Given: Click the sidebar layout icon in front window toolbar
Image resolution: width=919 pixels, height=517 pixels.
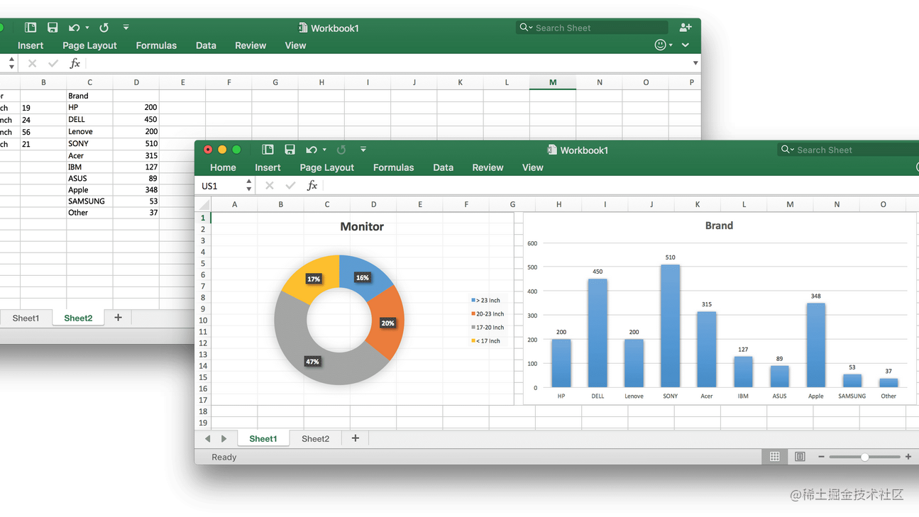Looking at the screenshot, I should (x=268, y=150).
